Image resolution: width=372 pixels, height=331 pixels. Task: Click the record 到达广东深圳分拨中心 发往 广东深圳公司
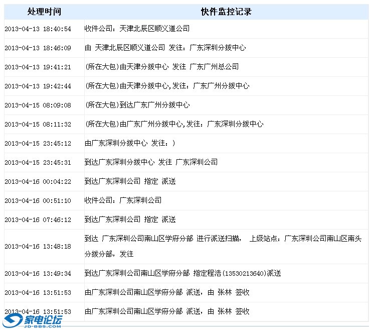coord(151,162)
